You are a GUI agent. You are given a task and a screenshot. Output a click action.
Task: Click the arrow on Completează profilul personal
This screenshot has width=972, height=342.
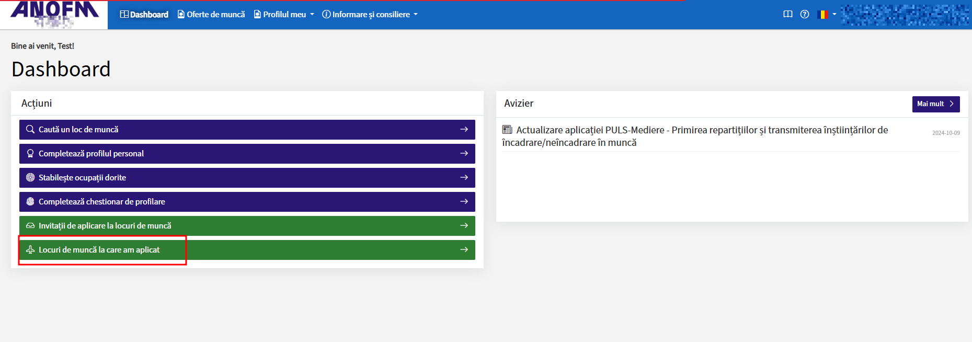(464, 153)
